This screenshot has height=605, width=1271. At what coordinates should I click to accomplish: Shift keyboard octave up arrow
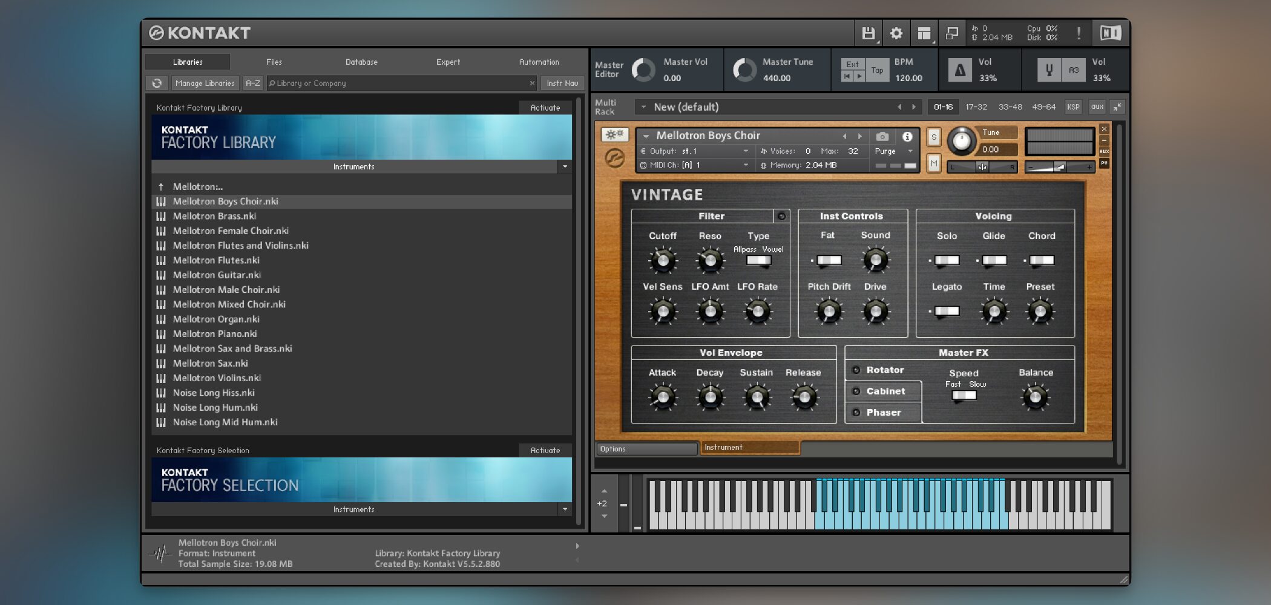point(604,491)
